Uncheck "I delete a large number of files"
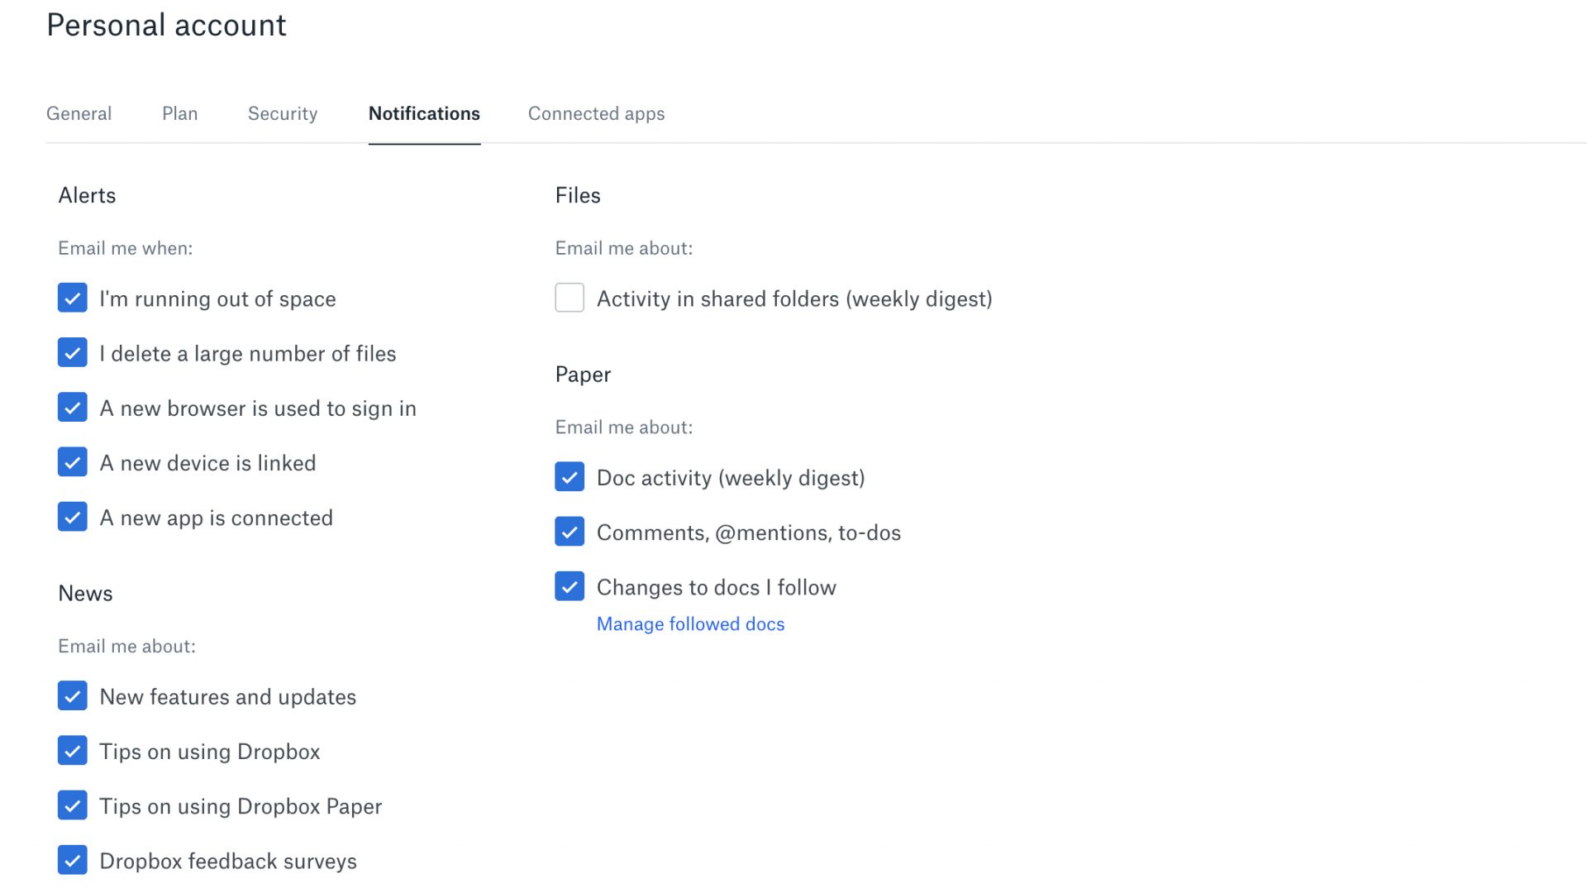 tap(73, 353)
